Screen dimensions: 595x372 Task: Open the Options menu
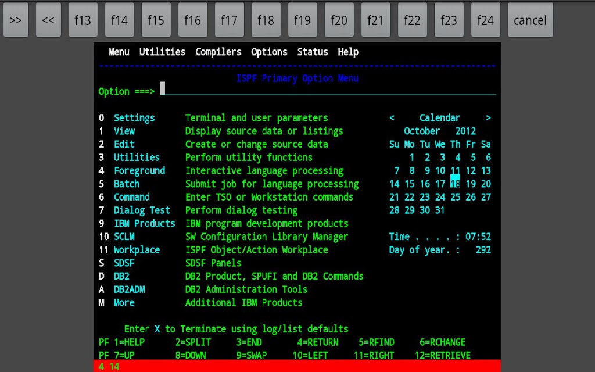pyautogui.click(x=269, y=52)
